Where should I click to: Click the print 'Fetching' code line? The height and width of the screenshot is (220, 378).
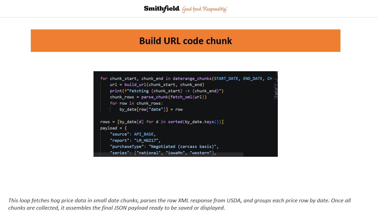[167, 91]
